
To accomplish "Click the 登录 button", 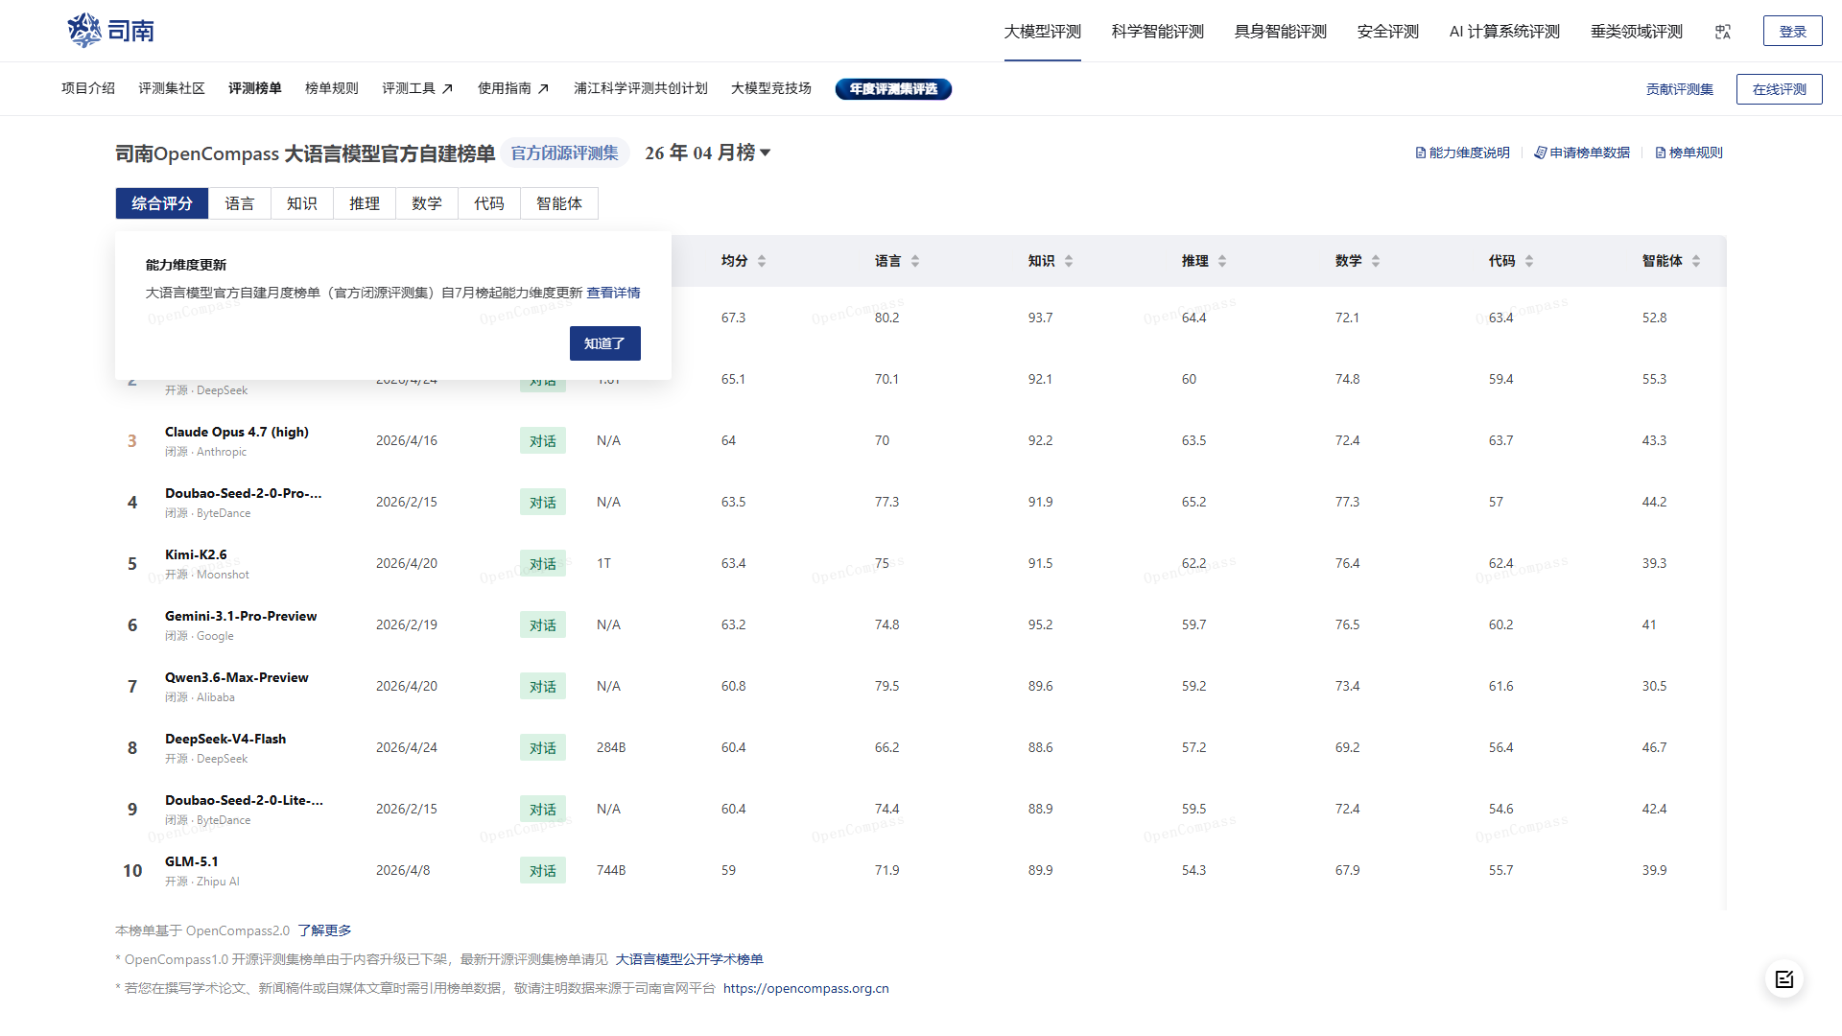I will click(1793, 31).
